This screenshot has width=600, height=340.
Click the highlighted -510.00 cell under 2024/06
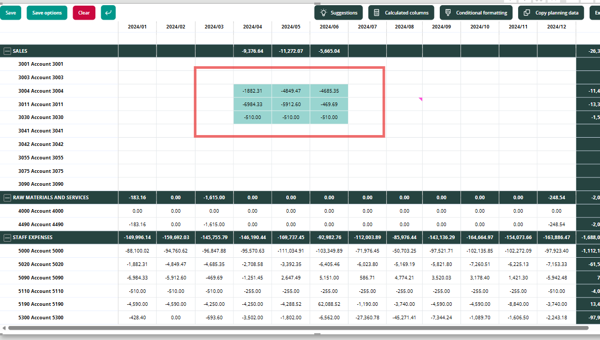coord(329,117)
